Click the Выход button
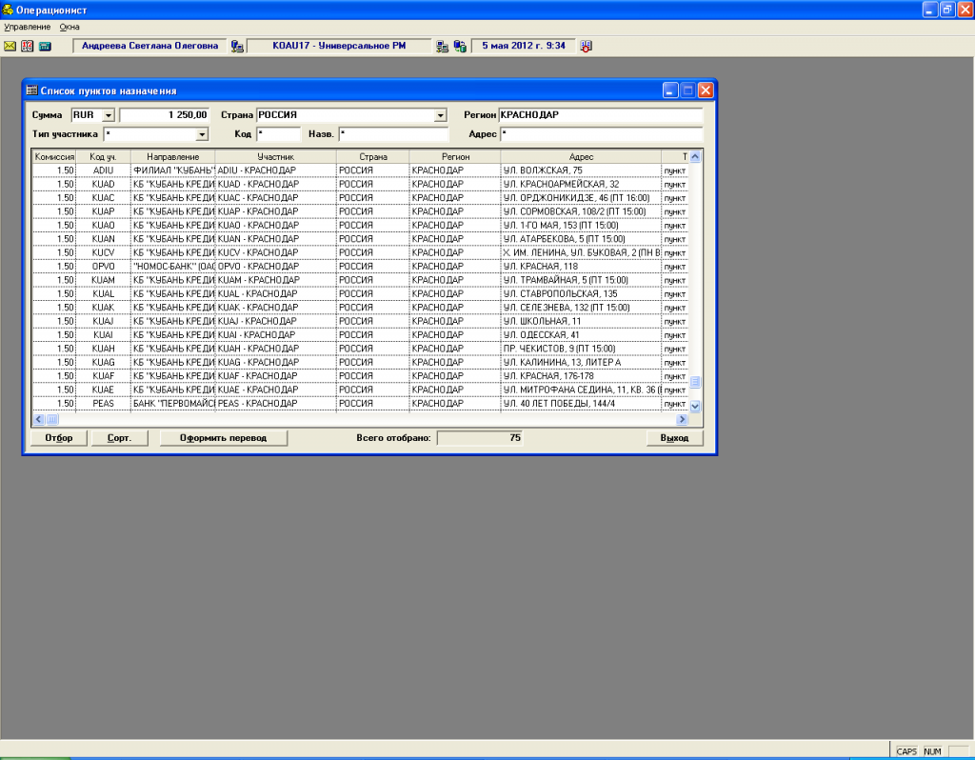The width and height of the screenshot is (975, 760). (674, 438)
